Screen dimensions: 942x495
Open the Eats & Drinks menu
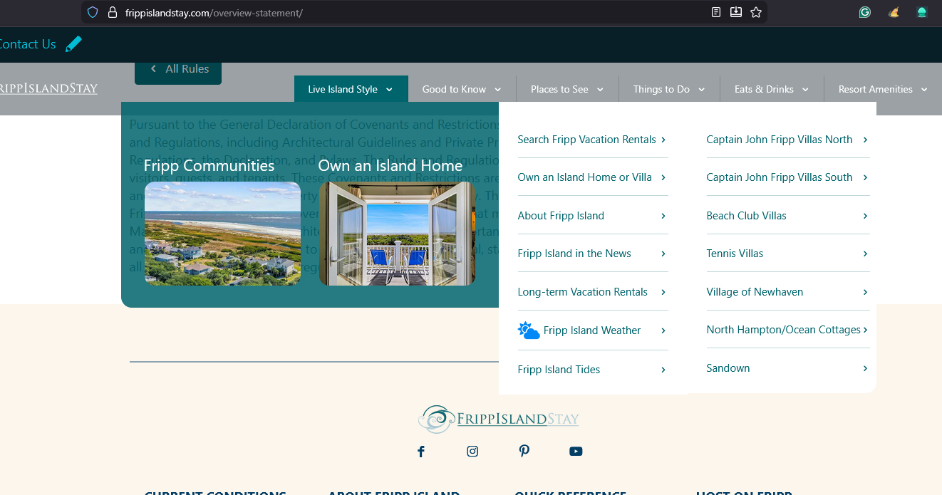pyautogui.click(x=771, y=89)
